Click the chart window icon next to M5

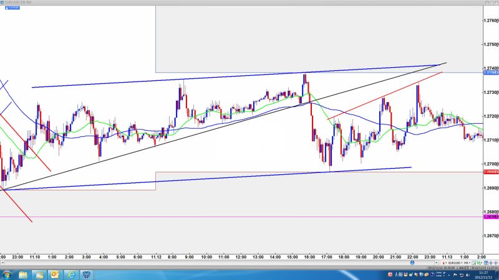click(x=474, y=263)
